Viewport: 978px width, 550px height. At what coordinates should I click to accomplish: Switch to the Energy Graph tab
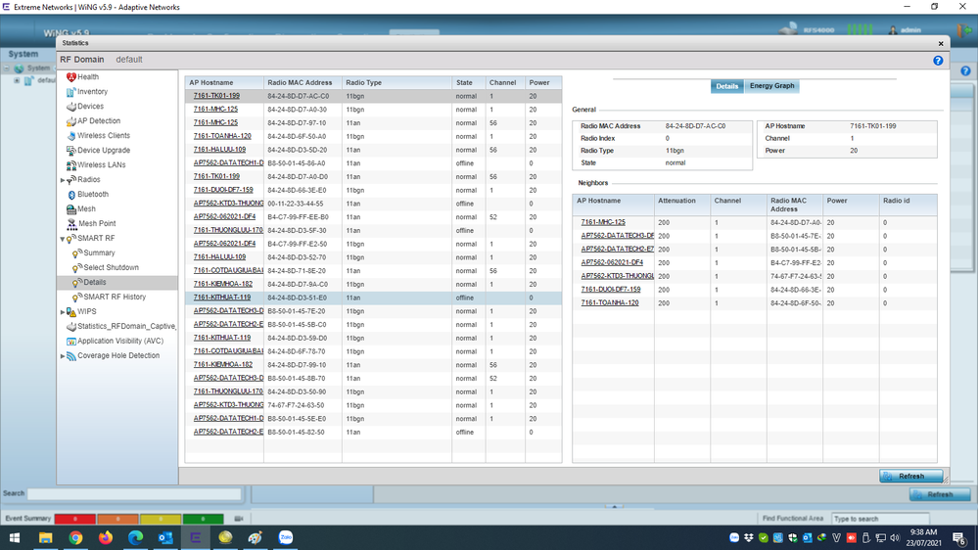771,86
